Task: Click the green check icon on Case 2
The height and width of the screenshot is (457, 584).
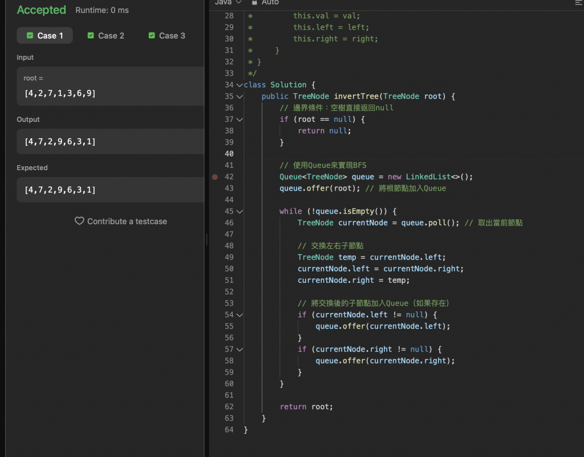Action: coord(91,35)
